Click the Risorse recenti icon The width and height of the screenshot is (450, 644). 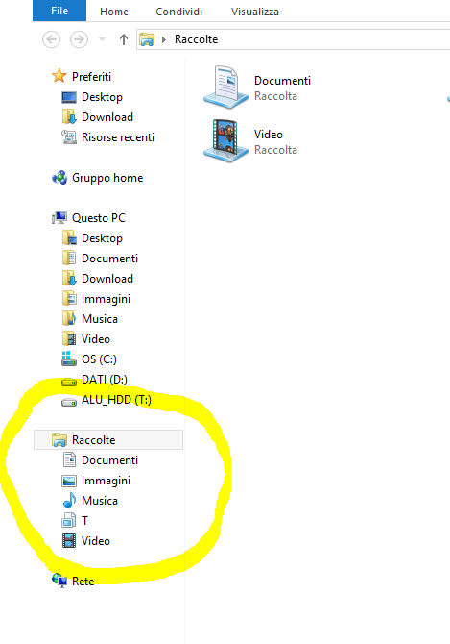pyautogui.click(x=69, y=137)
